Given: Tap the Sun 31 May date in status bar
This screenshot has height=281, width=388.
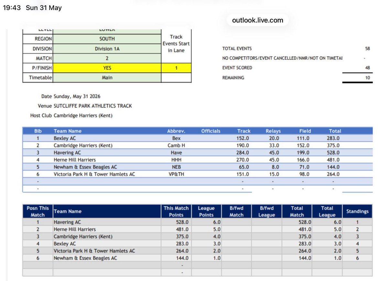Looking at the screenshot, I should tap(44, 8).
